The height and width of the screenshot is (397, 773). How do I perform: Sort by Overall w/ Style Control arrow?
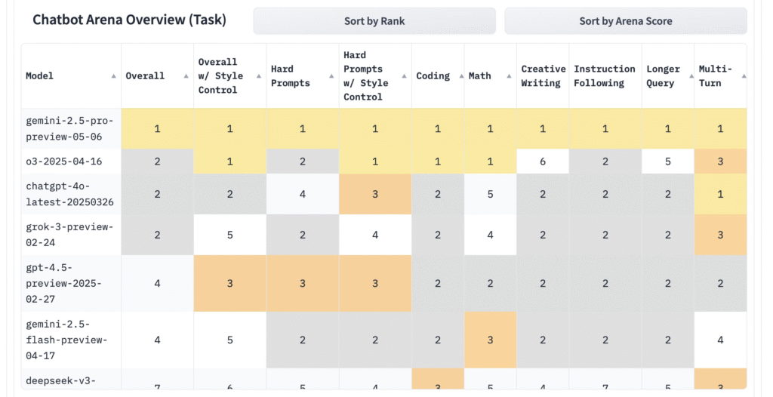[x=258, y=75]
